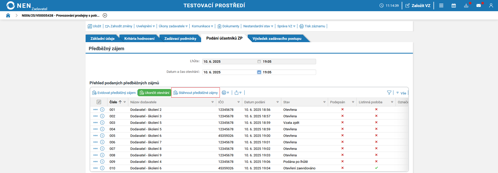Click the table filter funnel icon
498x173 pixels.
pos(389,93)
